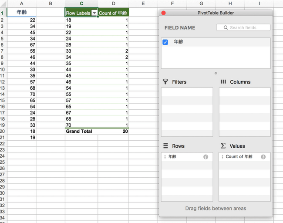Close the PivotTable Builder panel
This screenshot has width=283, height=223.
click(x=164, y=13)
